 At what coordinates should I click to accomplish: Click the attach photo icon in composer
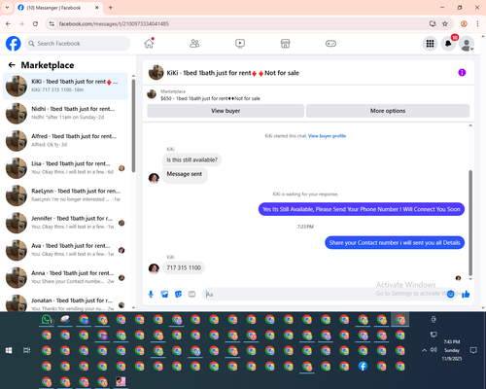point(164,294)
